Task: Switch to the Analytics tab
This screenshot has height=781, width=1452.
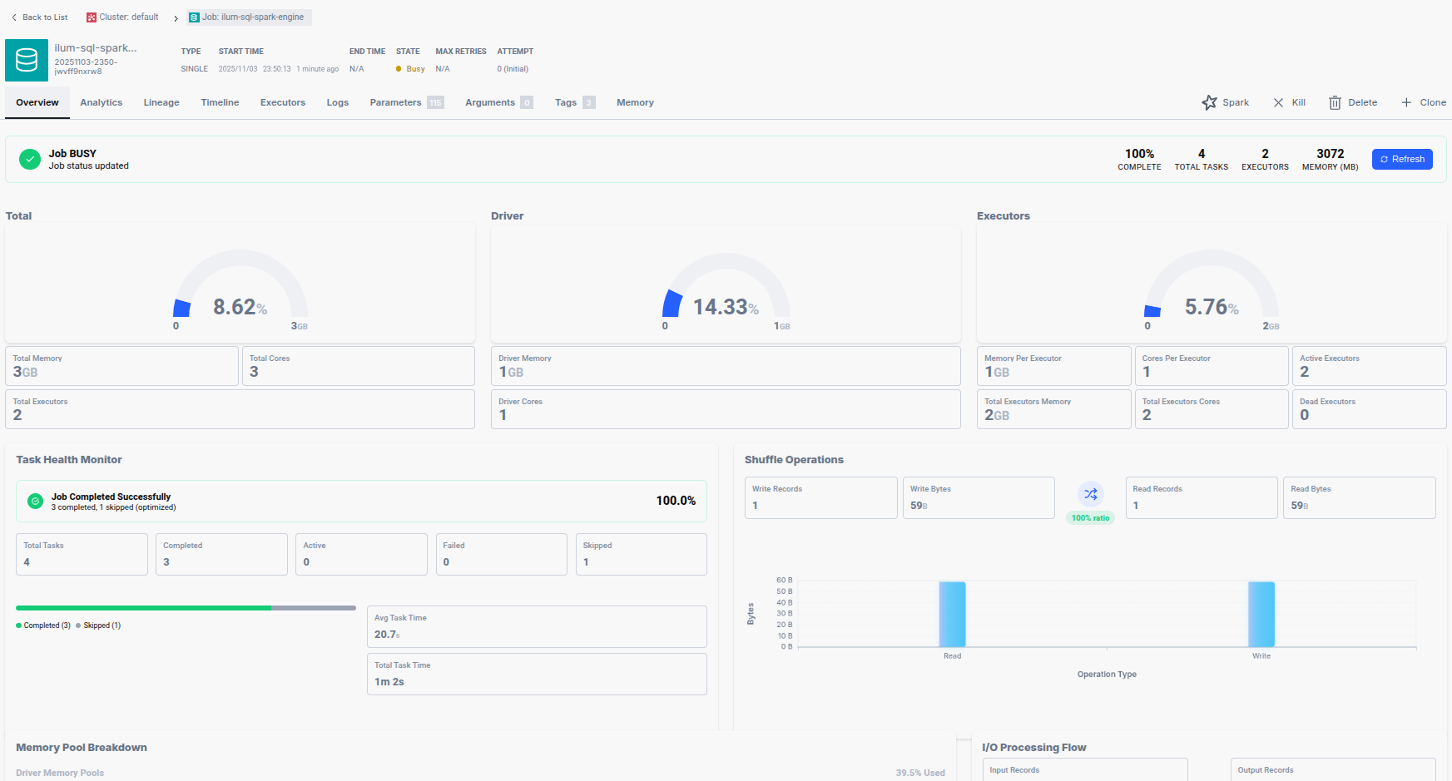Action: click(101, 102)
